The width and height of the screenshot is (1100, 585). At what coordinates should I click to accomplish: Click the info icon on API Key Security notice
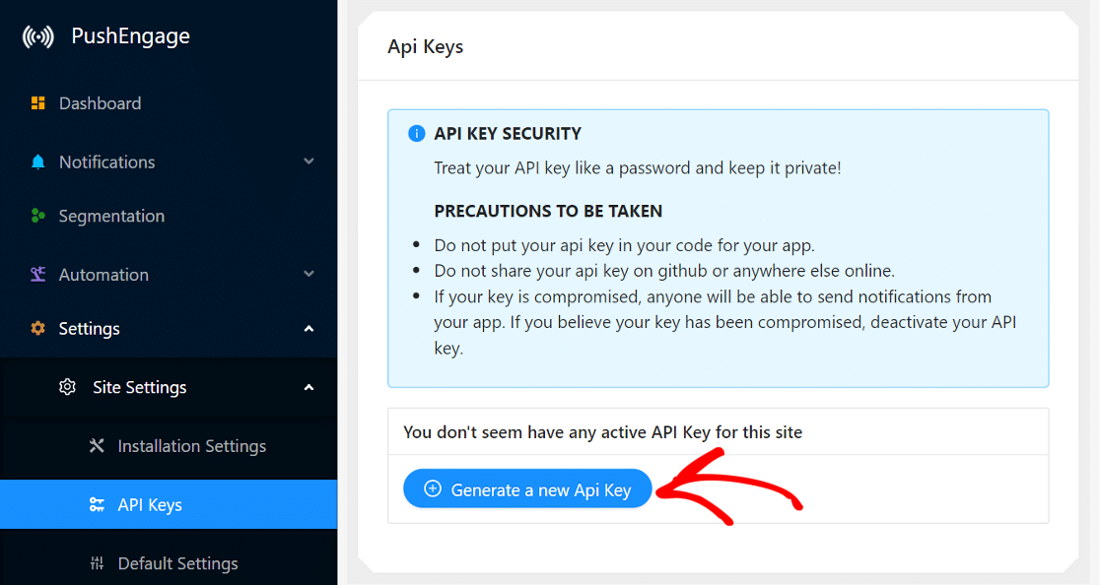tap(416, 133)
